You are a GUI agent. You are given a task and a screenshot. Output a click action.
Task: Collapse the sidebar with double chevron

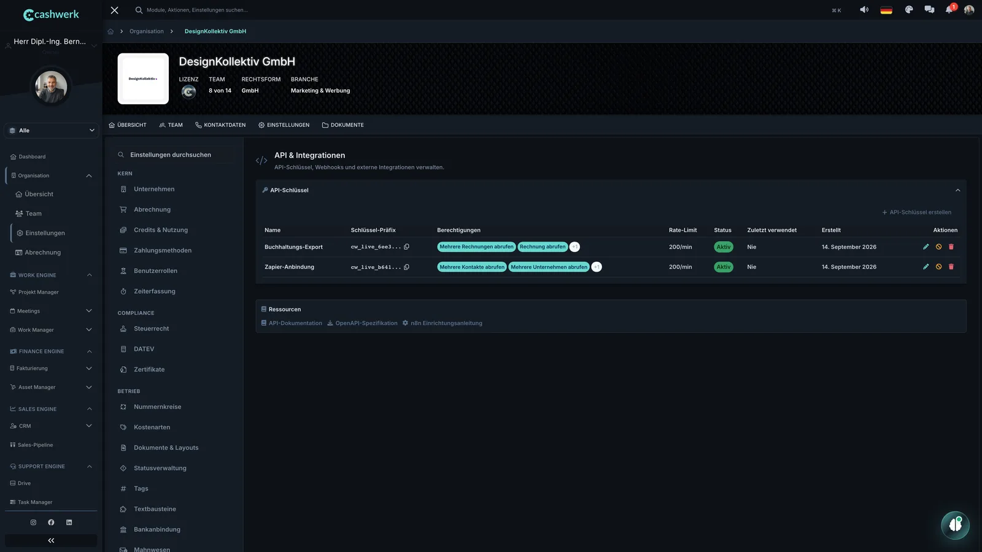pyautogui.click(x=51, y=540)
